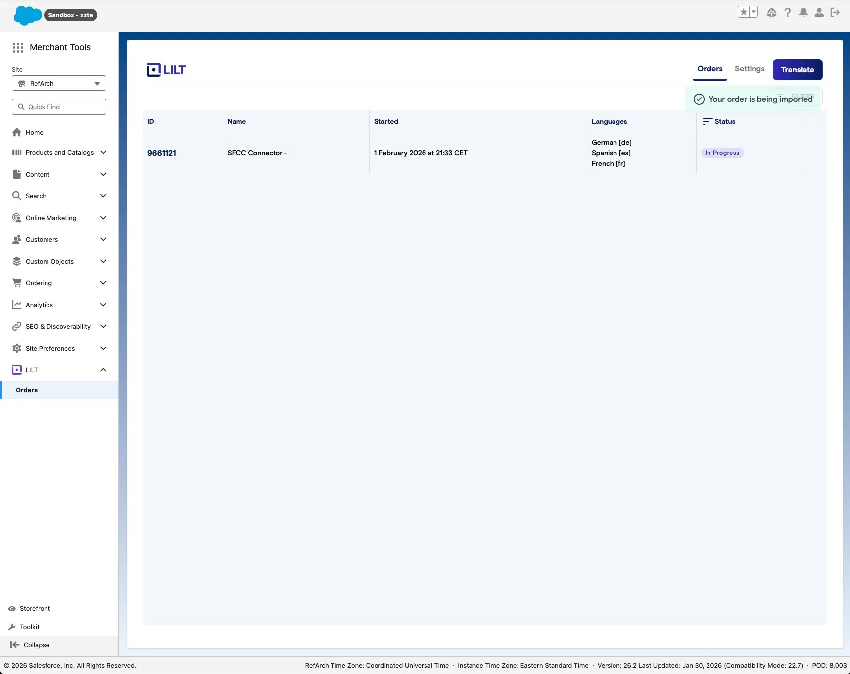
Task: Click the Content document icon
Action: (x=17, y=174)
